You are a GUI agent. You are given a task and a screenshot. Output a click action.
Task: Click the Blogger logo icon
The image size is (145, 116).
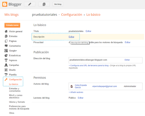(5, 4)
